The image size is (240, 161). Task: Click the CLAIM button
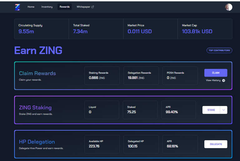tap(216, 73)
